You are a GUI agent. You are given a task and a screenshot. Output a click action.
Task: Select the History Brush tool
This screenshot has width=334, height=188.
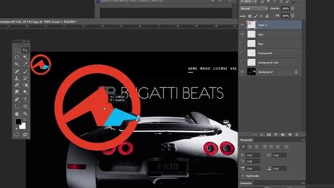(x=25, y=78)
